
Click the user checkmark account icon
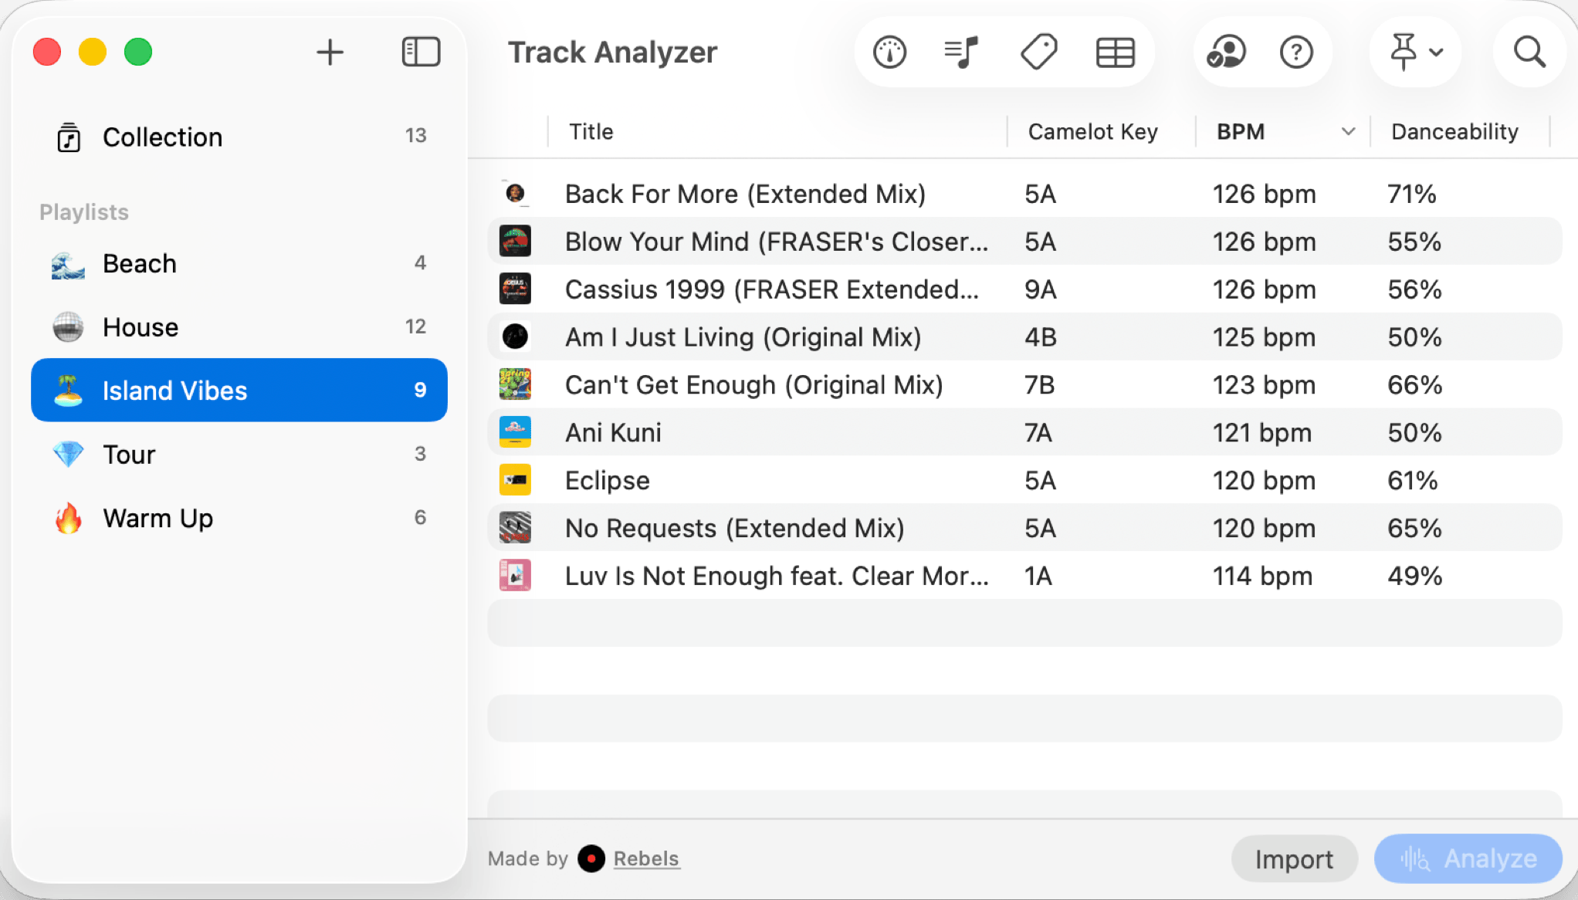tap(1225, 52)
